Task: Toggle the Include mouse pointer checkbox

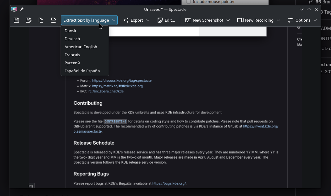Action: 189,2
